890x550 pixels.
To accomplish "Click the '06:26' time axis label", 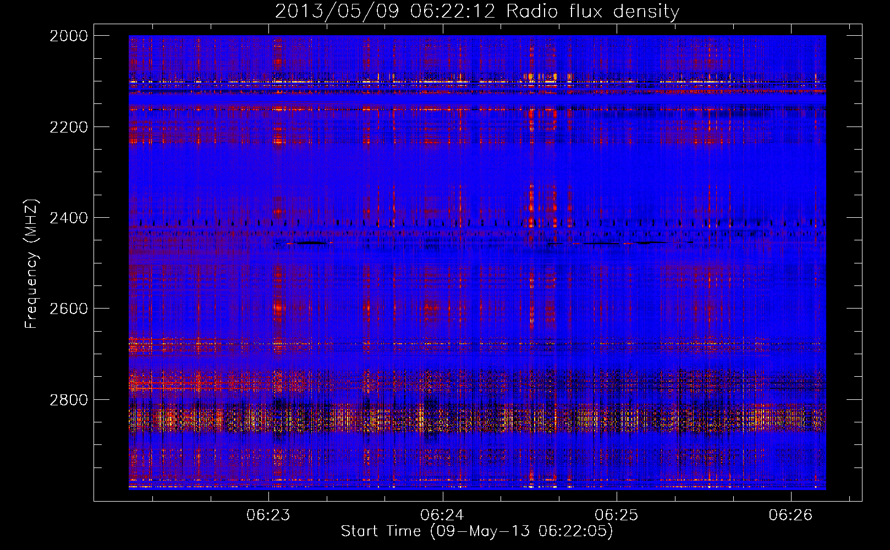I will 791,515.
